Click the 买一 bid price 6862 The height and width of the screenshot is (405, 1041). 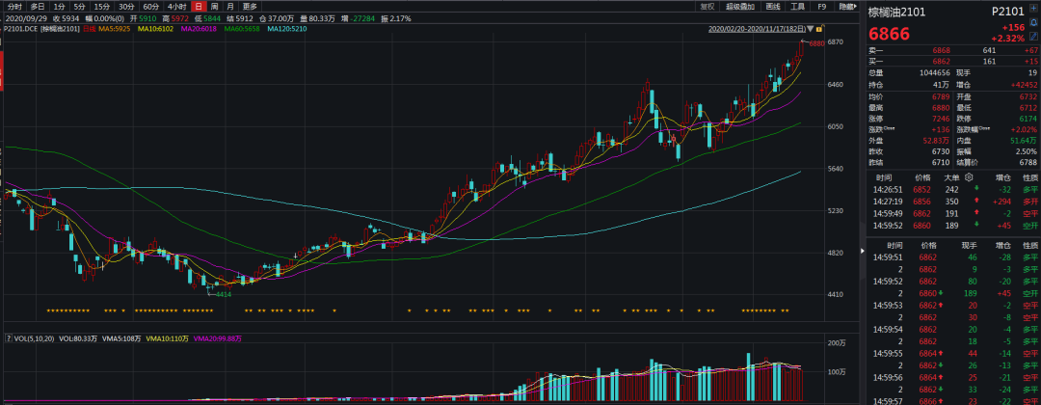tap(941, 62)
